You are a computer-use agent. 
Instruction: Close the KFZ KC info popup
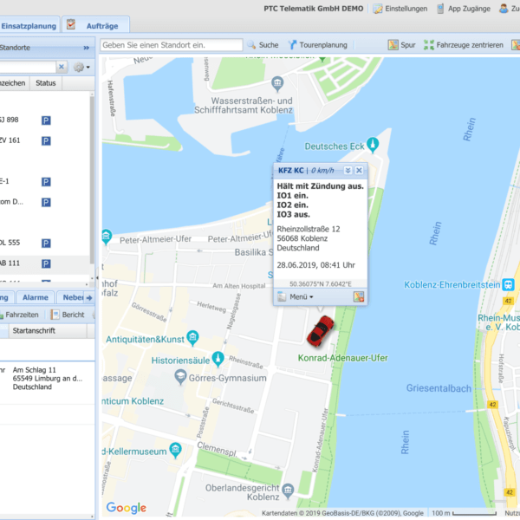[x=359, y=171]
